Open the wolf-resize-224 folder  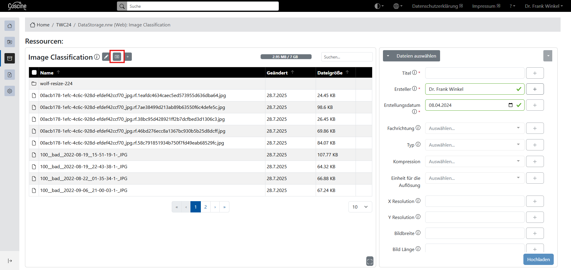[56, 84]
